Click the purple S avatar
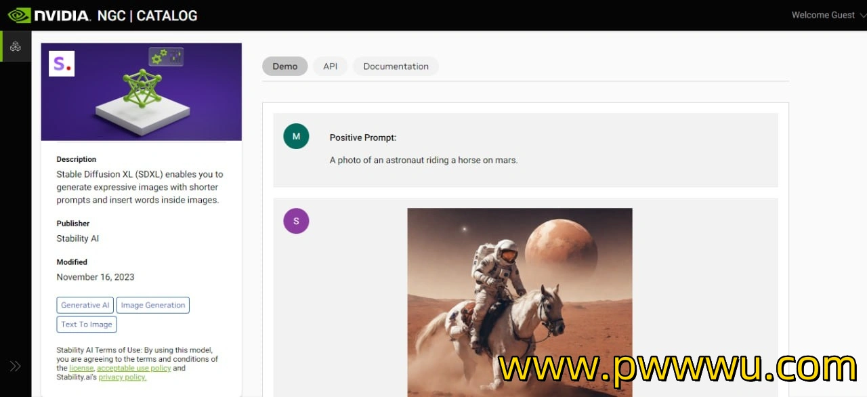Viewport: 867px width, 397px height. [x=296, y=221]
